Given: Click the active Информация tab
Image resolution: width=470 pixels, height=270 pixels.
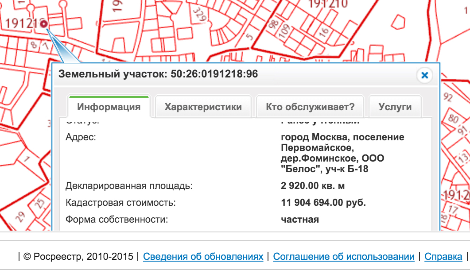Looking at the screenshot, I should tap(109, 106).
